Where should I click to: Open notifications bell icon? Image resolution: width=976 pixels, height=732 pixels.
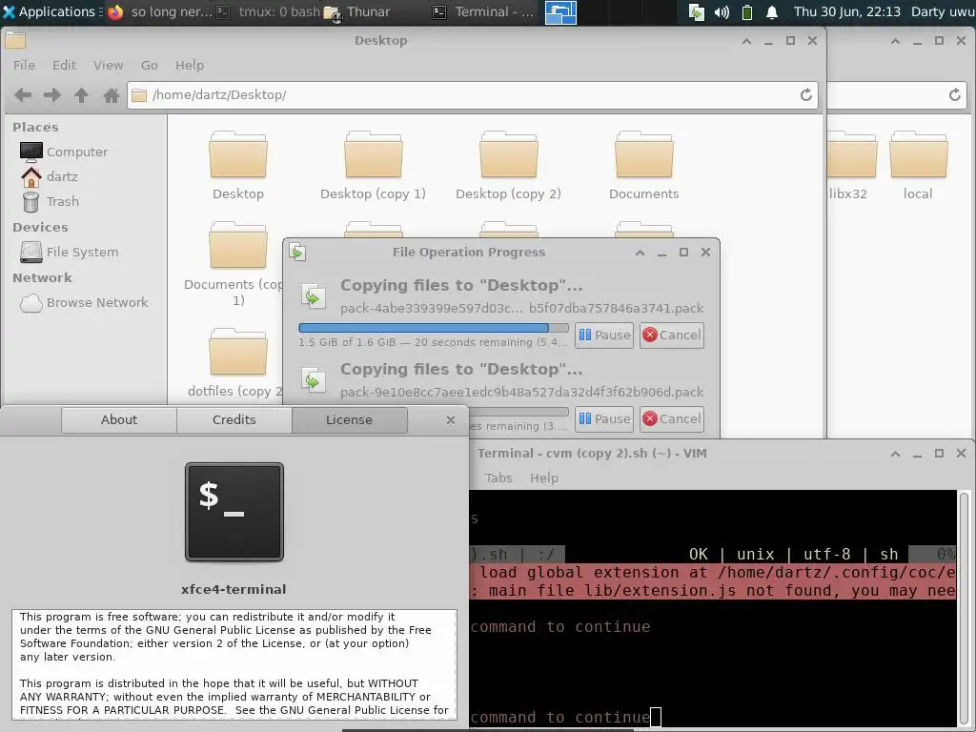point(772,12)
